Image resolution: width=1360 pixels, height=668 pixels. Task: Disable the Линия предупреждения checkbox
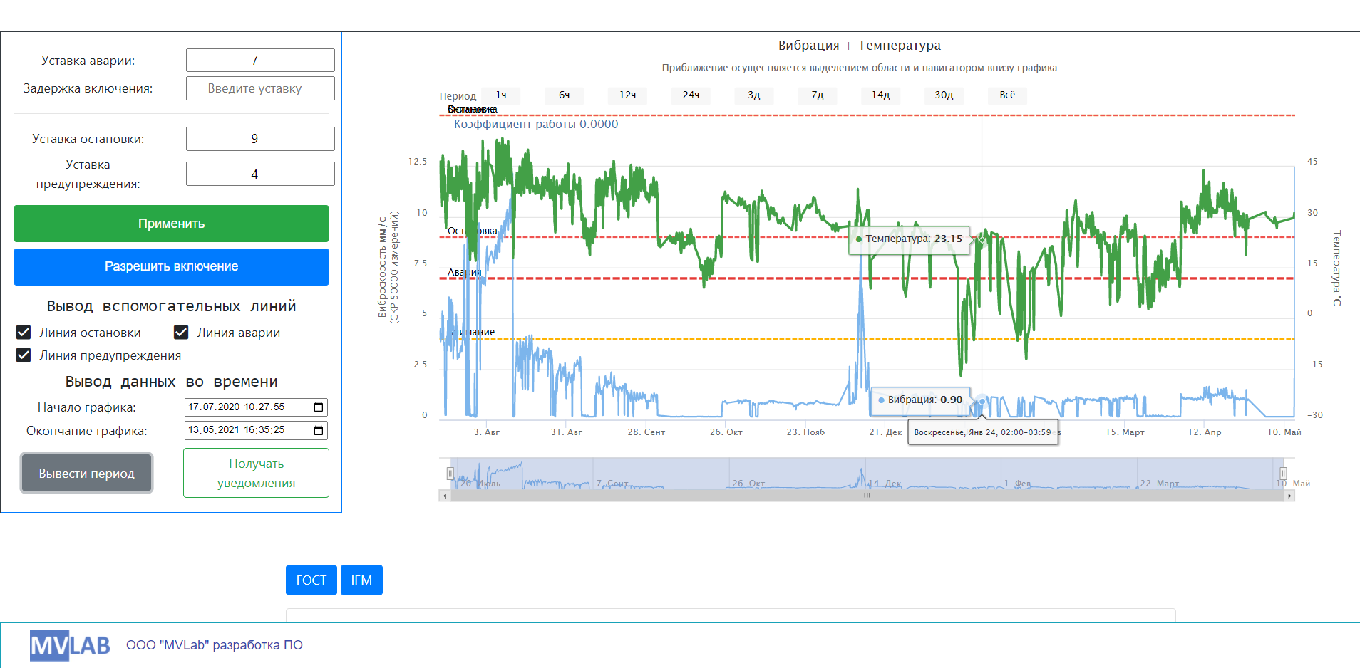pos(24,355)
